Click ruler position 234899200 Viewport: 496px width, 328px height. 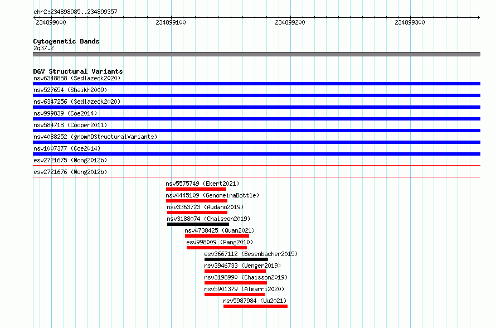(x=290, y=22)
